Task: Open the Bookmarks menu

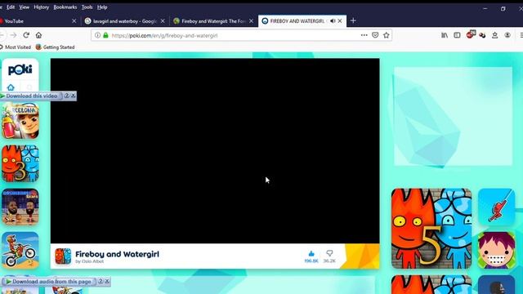Action: 65,7
